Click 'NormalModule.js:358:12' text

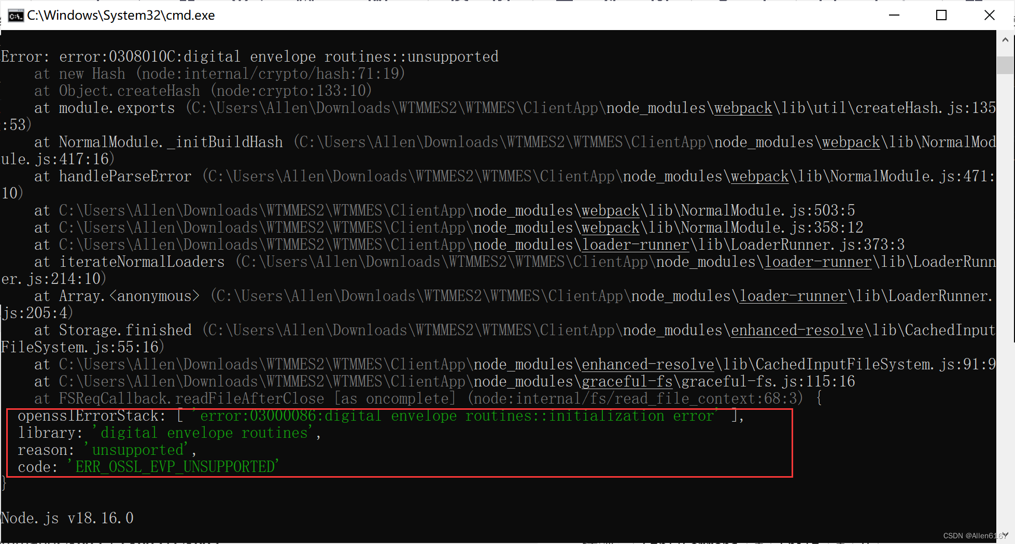[x=772, y=227]
